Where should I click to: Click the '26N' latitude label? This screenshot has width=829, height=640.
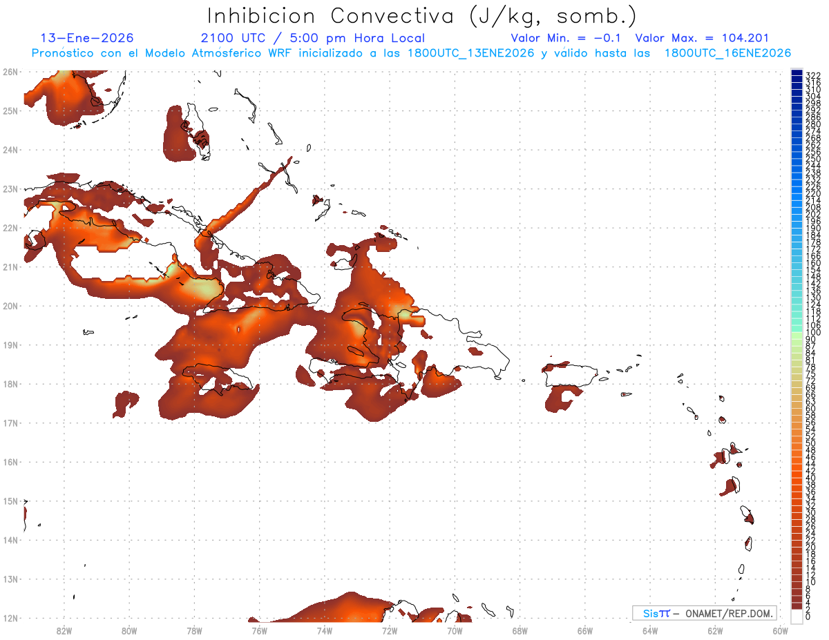click(x=10, y=71)
